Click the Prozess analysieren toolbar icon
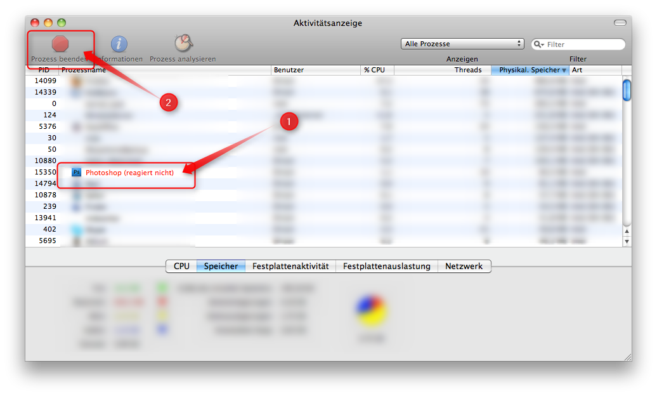The image size is (657, 396). (x=182, y=44)
